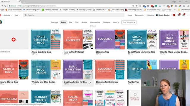The height and width of the screenshot is (106, 190).
Task: Click the search magnifier icon in Pinterest search
Action: coord(26,15)
